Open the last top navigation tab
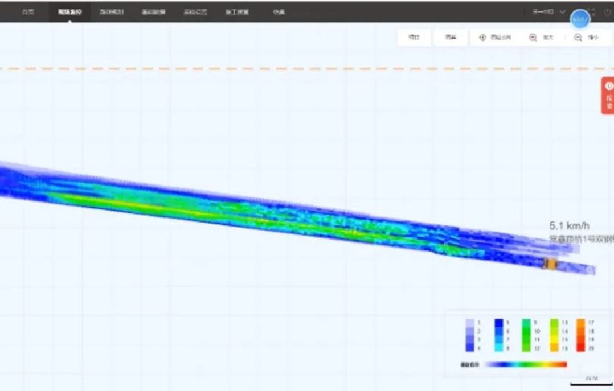614x391 pixels. 279,12
